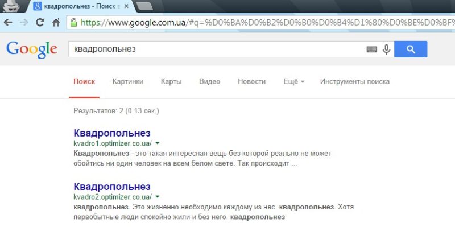Click the Google logo
This screenshot has height=227, width=455.
pyautogui.click(x=32, y=49)
